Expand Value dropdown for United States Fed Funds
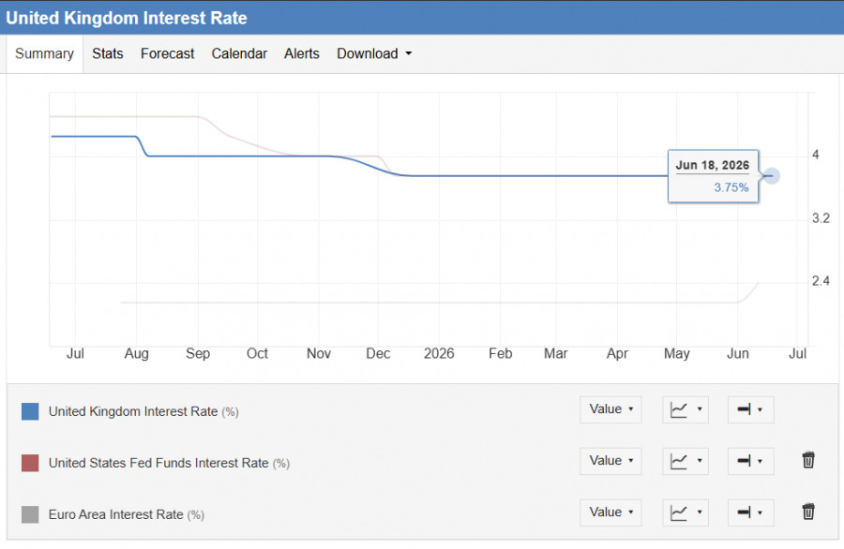 [610, 461]
